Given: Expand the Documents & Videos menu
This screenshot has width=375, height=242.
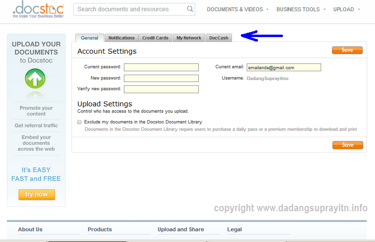Looking at the screenshot, I should coord(237,9).
